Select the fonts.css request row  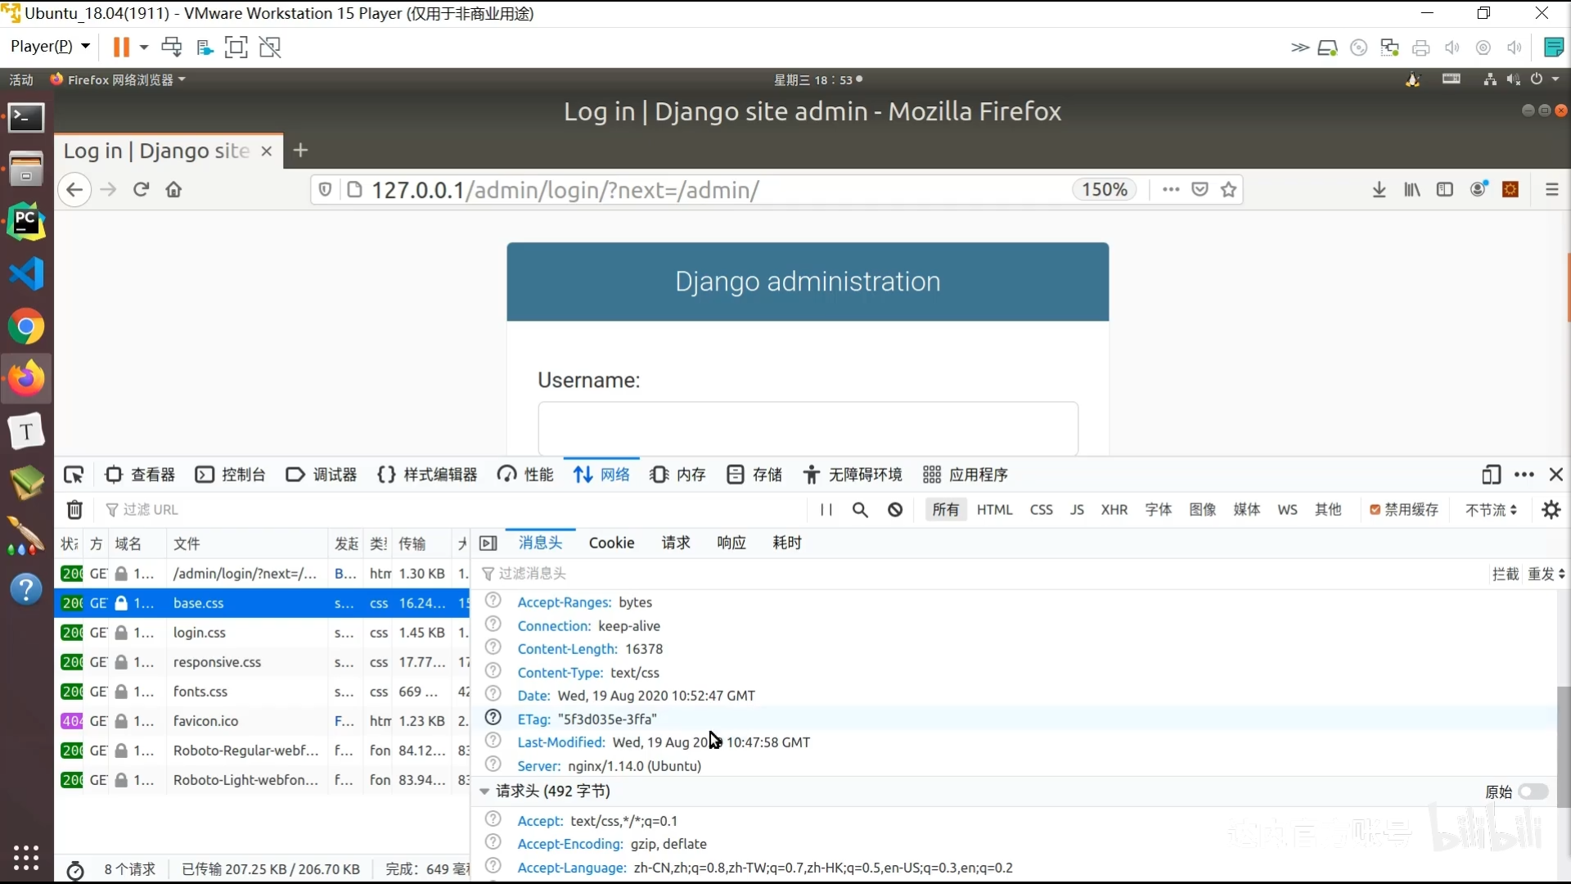pos(262,692)
